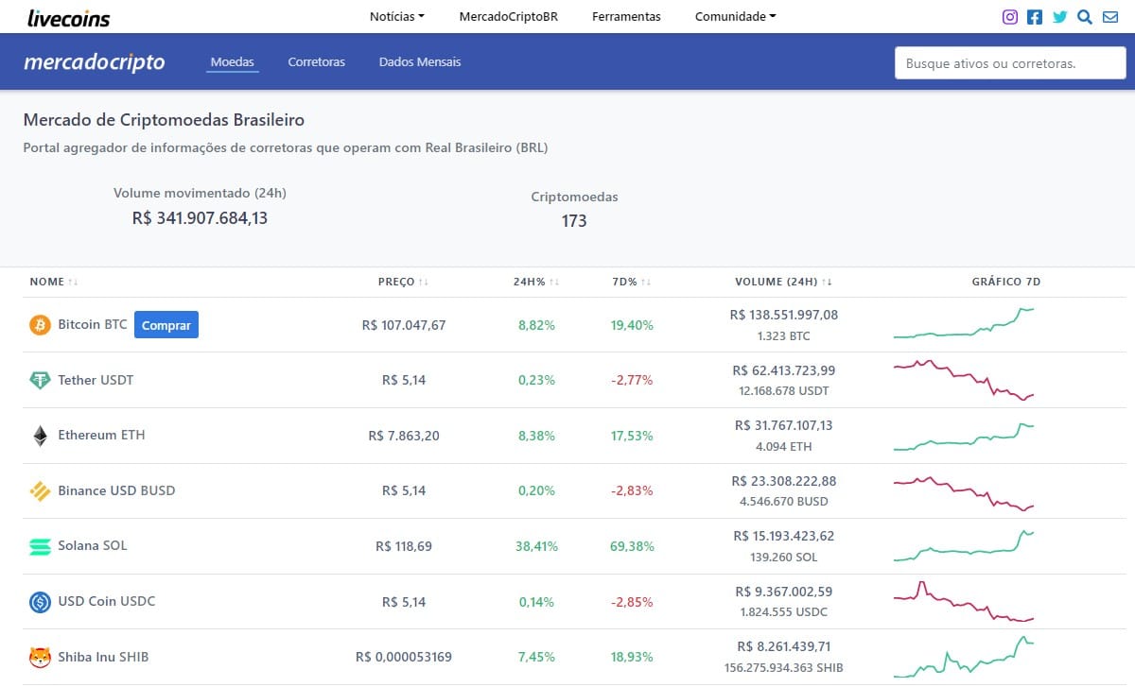Screen dimensions: 1135x687
Task: Switch to the Corretoras tab
Action: [x=317, y=62]
